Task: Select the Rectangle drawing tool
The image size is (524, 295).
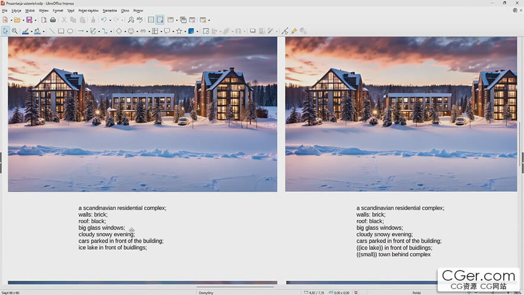Action: pyautogui.click(x=61, y=31)
